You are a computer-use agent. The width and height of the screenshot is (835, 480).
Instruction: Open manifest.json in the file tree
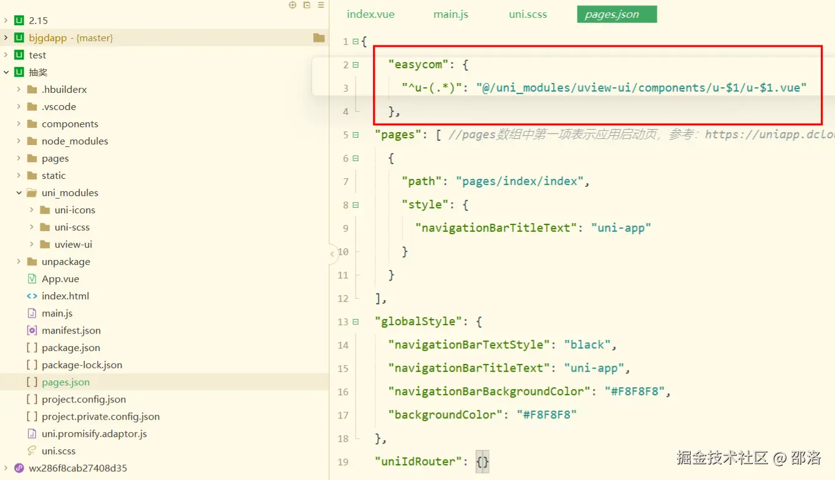[x=71, y=330]
